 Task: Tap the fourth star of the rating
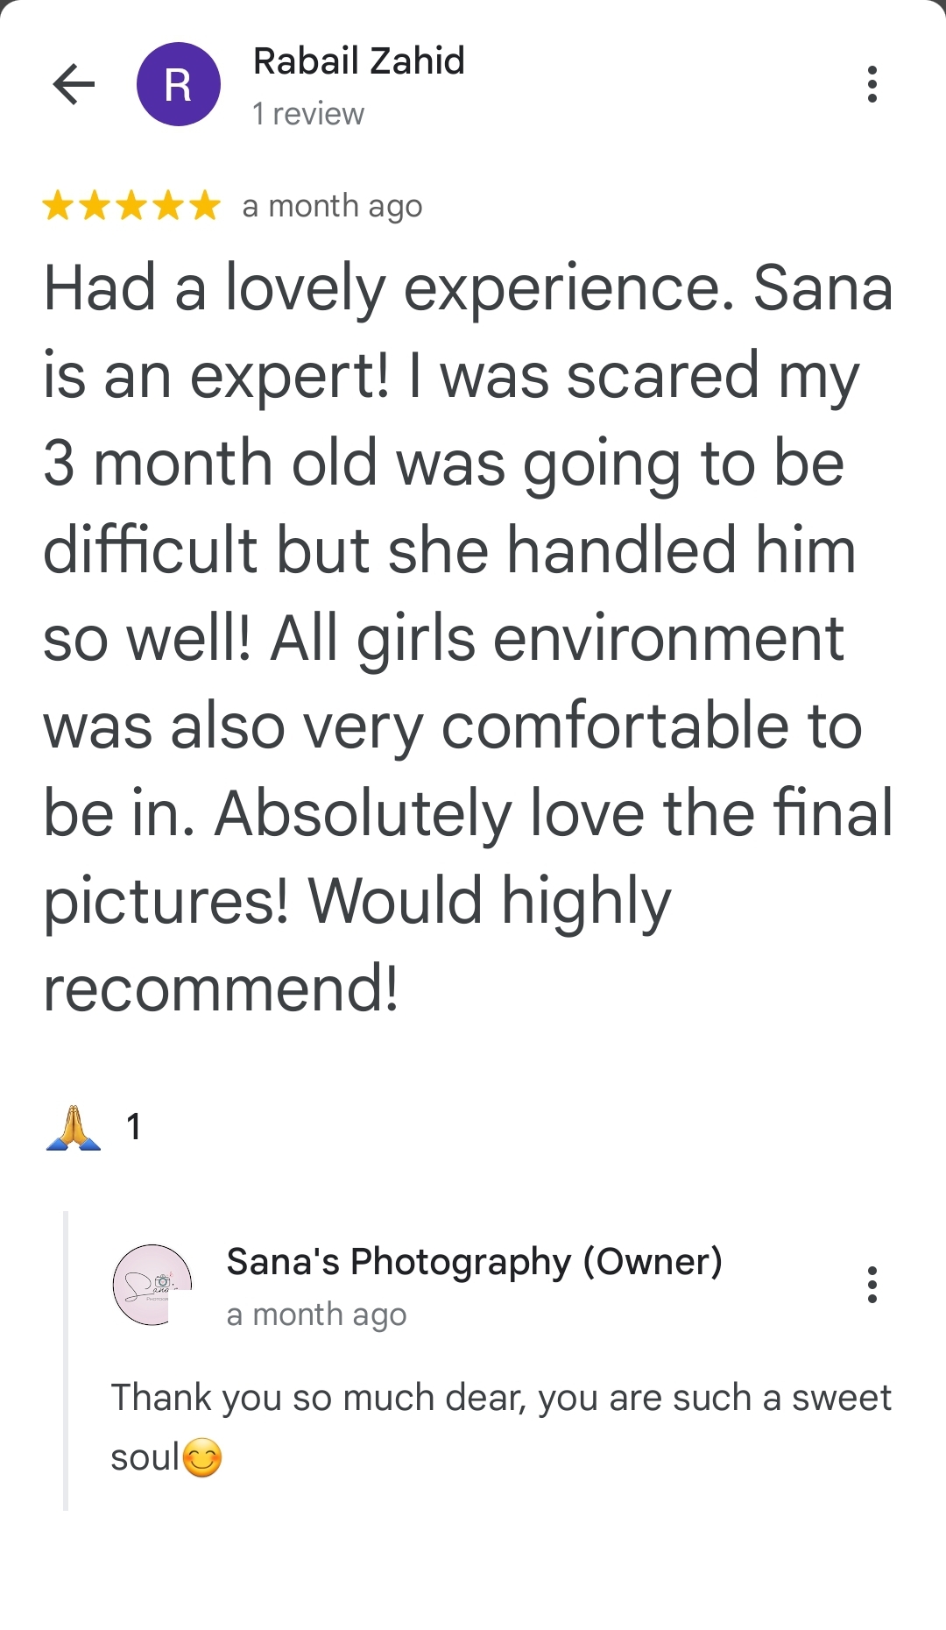[168, 206]
